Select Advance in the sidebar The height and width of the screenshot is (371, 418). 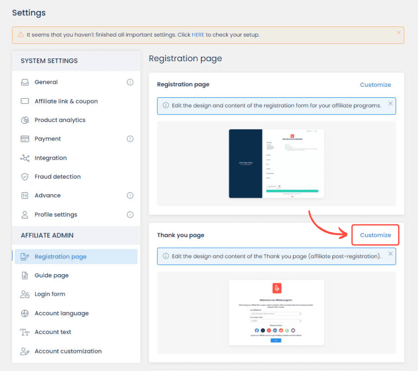(76, 195)
